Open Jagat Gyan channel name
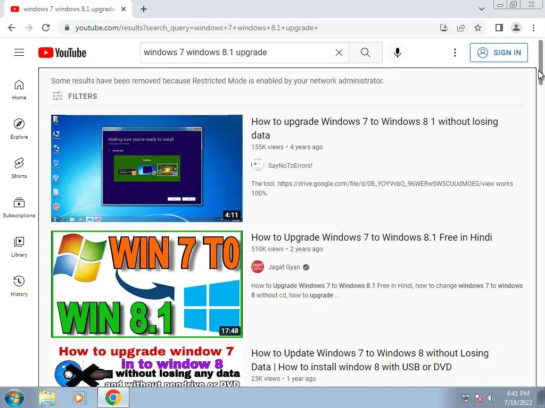The height and width of the screenshot is (408, 545). pyautogui.click(x=284, y=267)
